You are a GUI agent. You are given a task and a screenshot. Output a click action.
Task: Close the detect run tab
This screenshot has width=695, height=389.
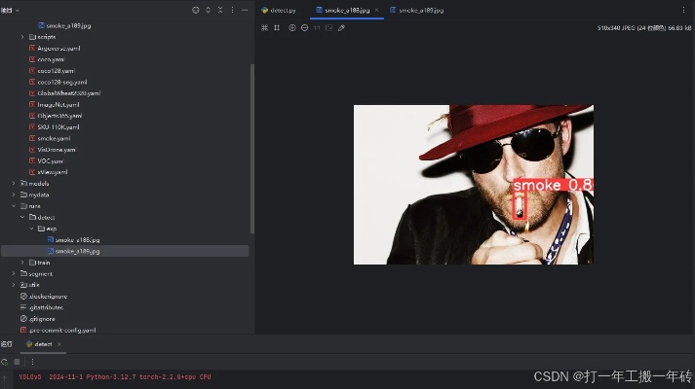(x=59, y=344)
